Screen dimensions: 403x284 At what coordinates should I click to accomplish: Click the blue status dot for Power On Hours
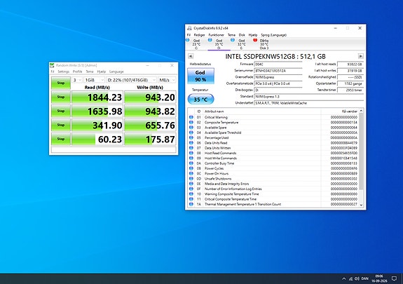pyautogui.click(x=191, y=173)
